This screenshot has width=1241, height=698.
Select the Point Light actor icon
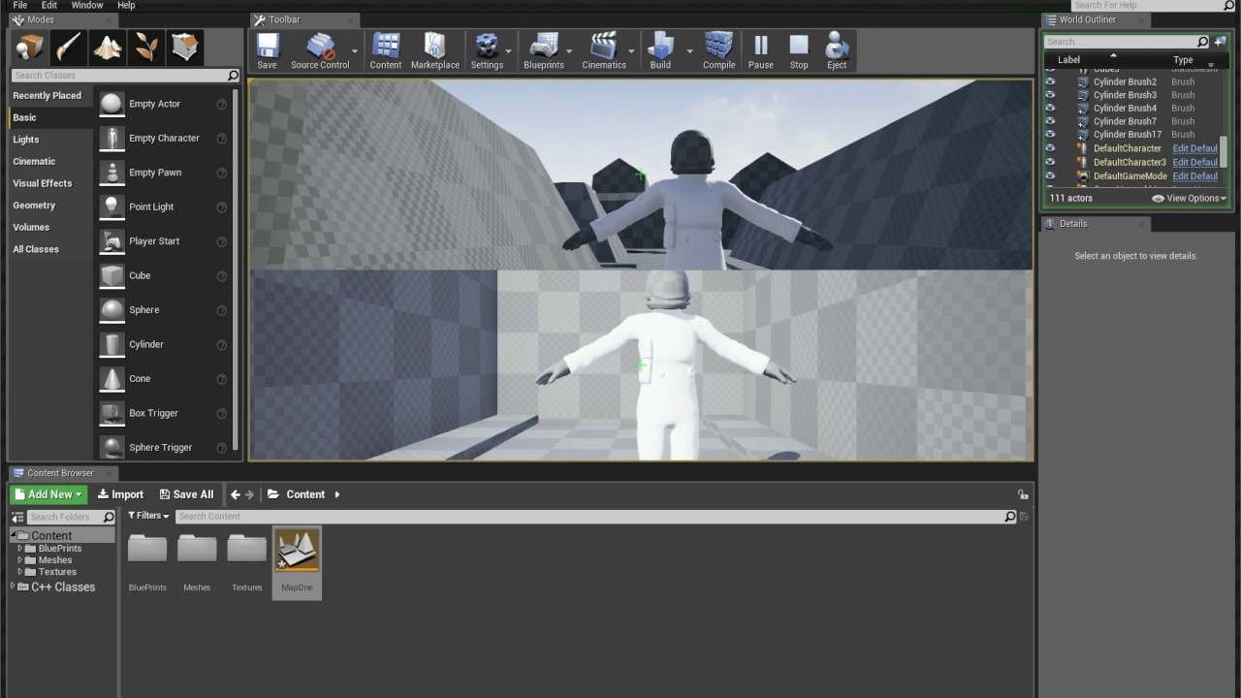112,206
